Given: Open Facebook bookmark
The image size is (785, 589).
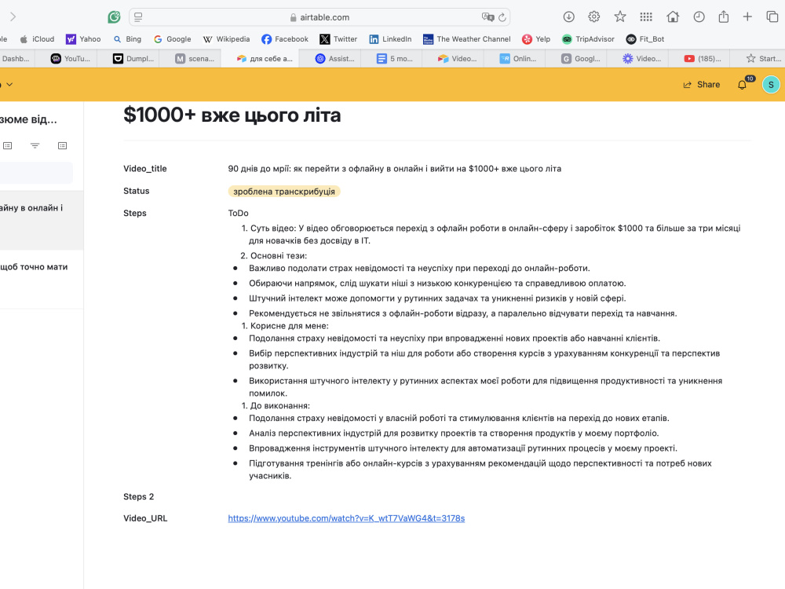Looking at the screenshot, I should coord(285,39).
